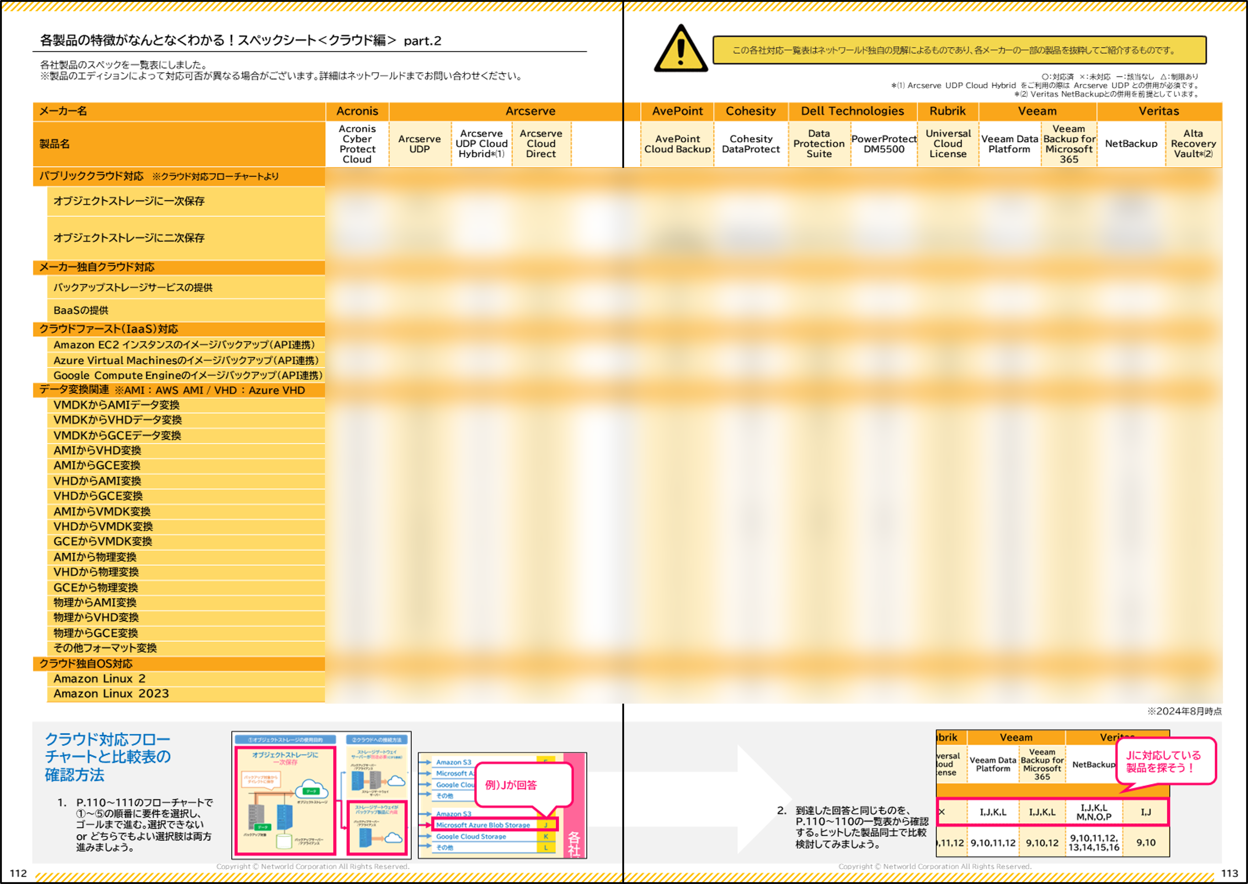Image resolution: width=1248 pixels, height=884 pixels.
Task: Click the ※2024年8月時点 note
Action: coord(1184,711)
